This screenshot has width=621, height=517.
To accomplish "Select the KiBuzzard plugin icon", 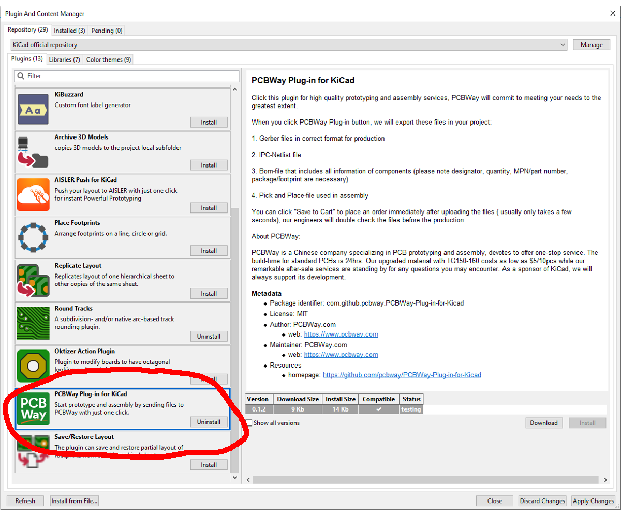I will (x=33, y=109).
